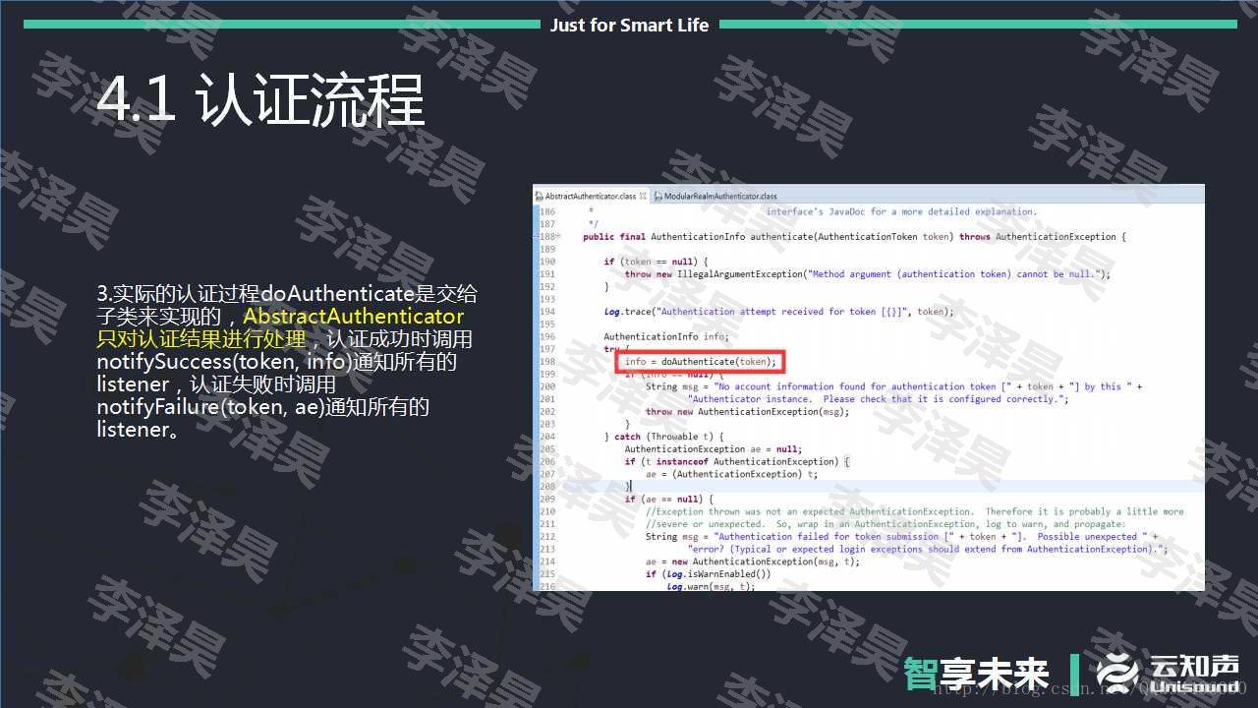The width and height of the screenshot is (1258, 708).
Task: Click the class file icon on AbstractAuthenticator tab
Action: click(540, 196)
